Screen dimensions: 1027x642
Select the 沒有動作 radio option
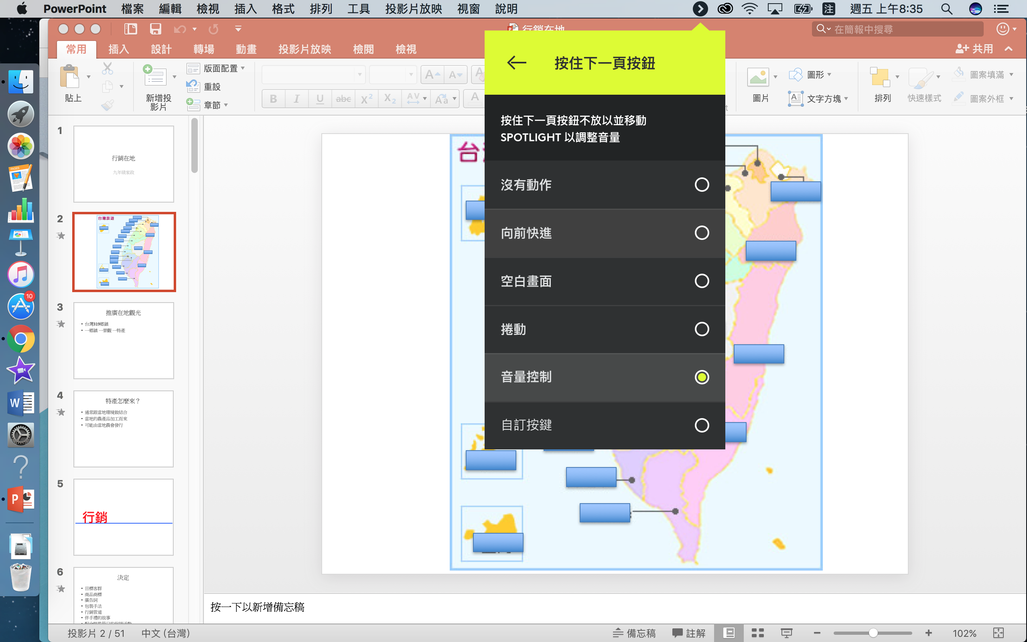tap(702, 185)
